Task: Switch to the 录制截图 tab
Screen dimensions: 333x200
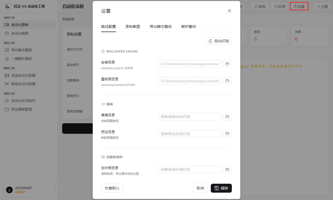Action: point(133,27)
